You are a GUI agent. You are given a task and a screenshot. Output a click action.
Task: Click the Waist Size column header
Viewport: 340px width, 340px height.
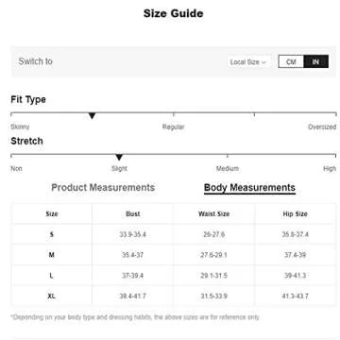pyautogui.click(x=213, y=213)
